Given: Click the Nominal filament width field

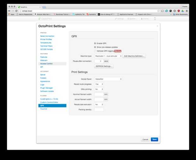Looking at the screenshot, I should [99, 94].
